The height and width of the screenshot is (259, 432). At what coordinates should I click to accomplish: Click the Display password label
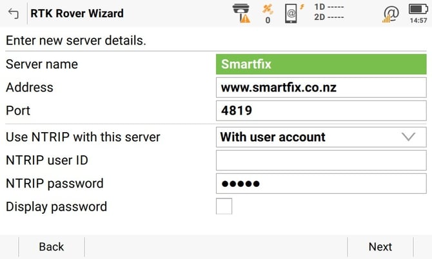57,207
